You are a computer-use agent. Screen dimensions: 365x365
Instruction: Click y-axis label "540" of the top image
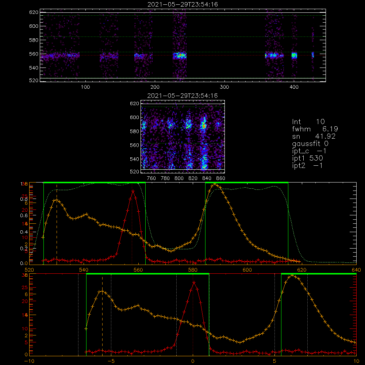pos(34,68)
